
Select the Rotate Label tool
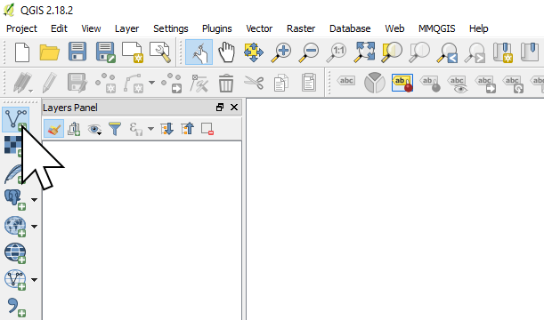pos(513,84)
